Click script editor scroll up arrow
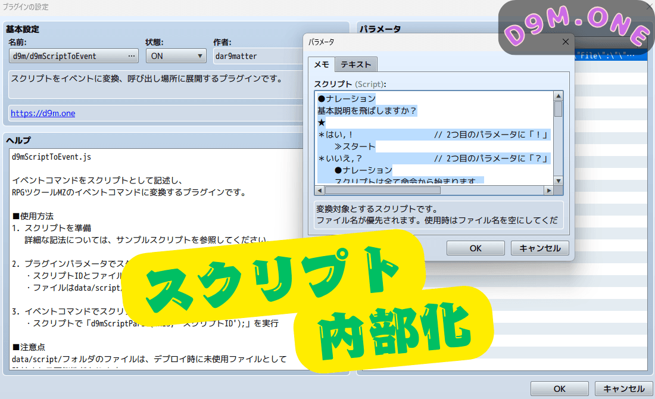The height and width of the screenshot is (399, 655). tap(558, 96)
